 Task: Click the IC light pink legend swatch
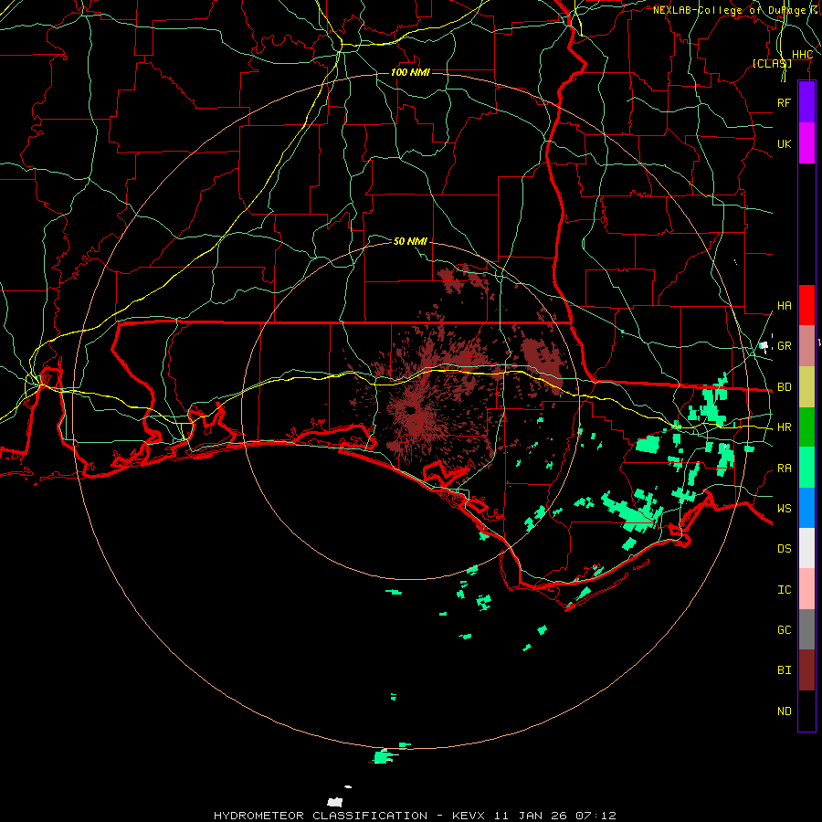click(806, 589)
